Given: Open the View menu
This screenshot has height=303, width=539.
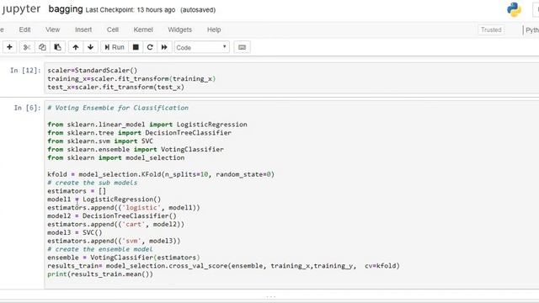Looking at the screenshot, I should click(x=52, y=29).
